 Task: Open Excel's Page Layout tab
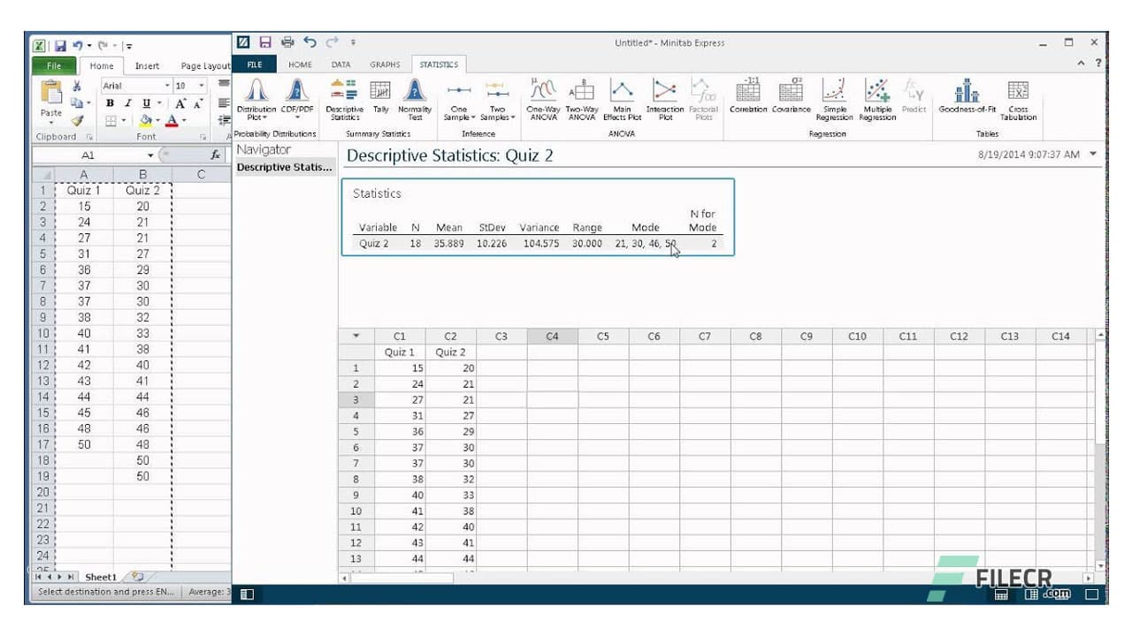[x=204, y=64]
